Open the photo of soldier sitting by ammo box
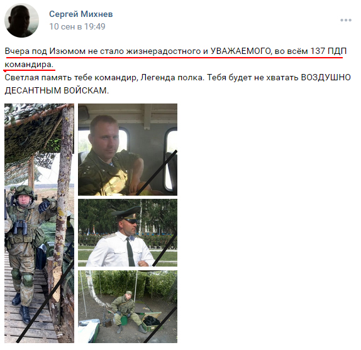Screen dimensions: 361x350 [128, 306]
